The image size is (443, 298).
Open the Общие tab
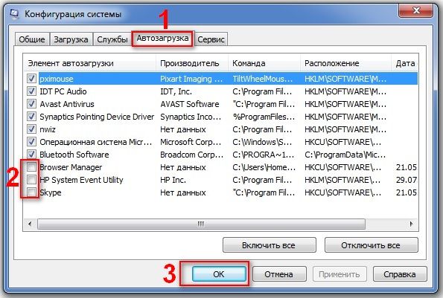[32, 39]
